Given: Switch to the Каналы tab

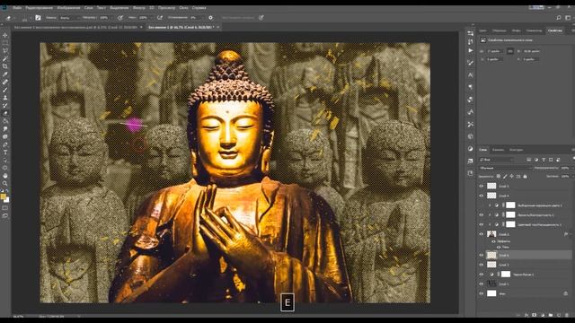Looking at the screenshot, I should 498,150.
